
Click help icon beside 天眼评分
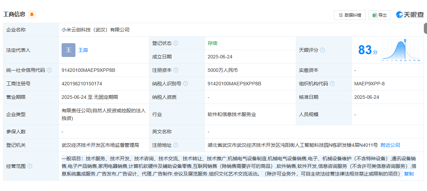coord(322,50)
